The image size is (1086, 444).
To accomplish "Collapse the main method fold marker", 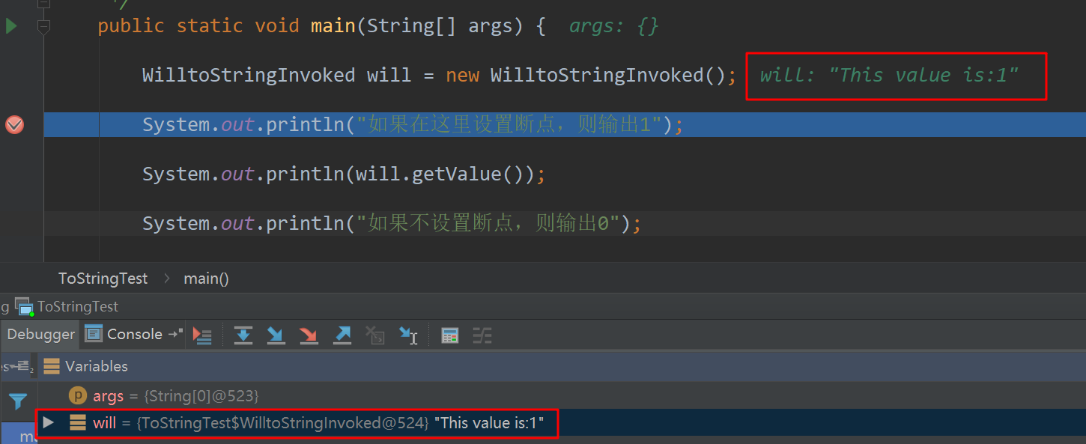I will (43, 27).
